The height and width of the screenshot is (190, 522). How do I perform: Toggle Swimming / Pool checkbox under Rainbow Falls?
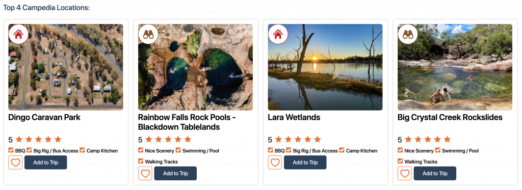pyautogui.click(x=178, y=150)
